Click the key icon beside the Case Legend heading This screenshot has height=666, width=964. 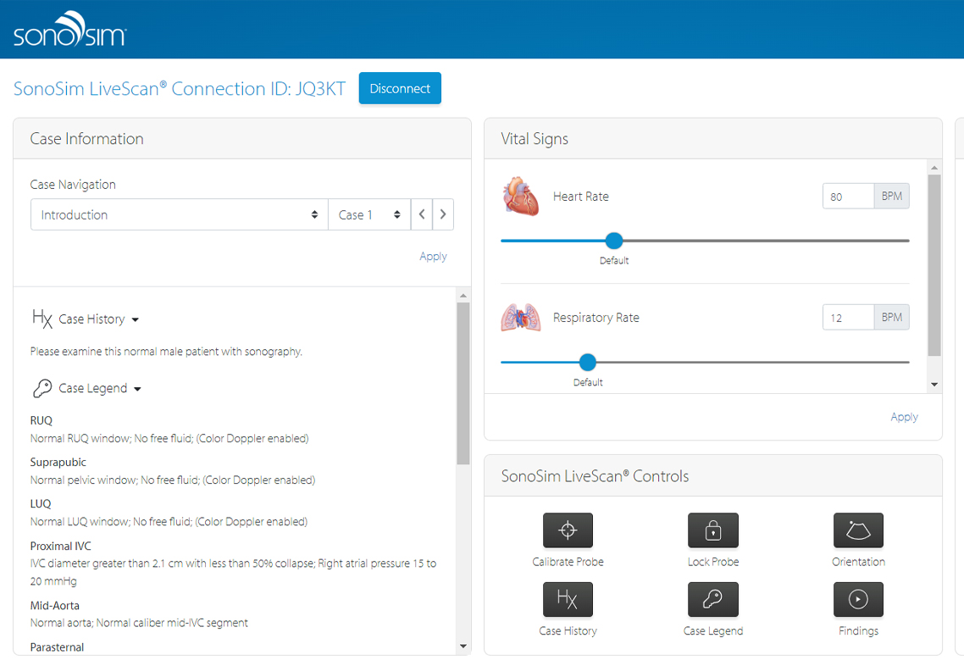[42, 388]
